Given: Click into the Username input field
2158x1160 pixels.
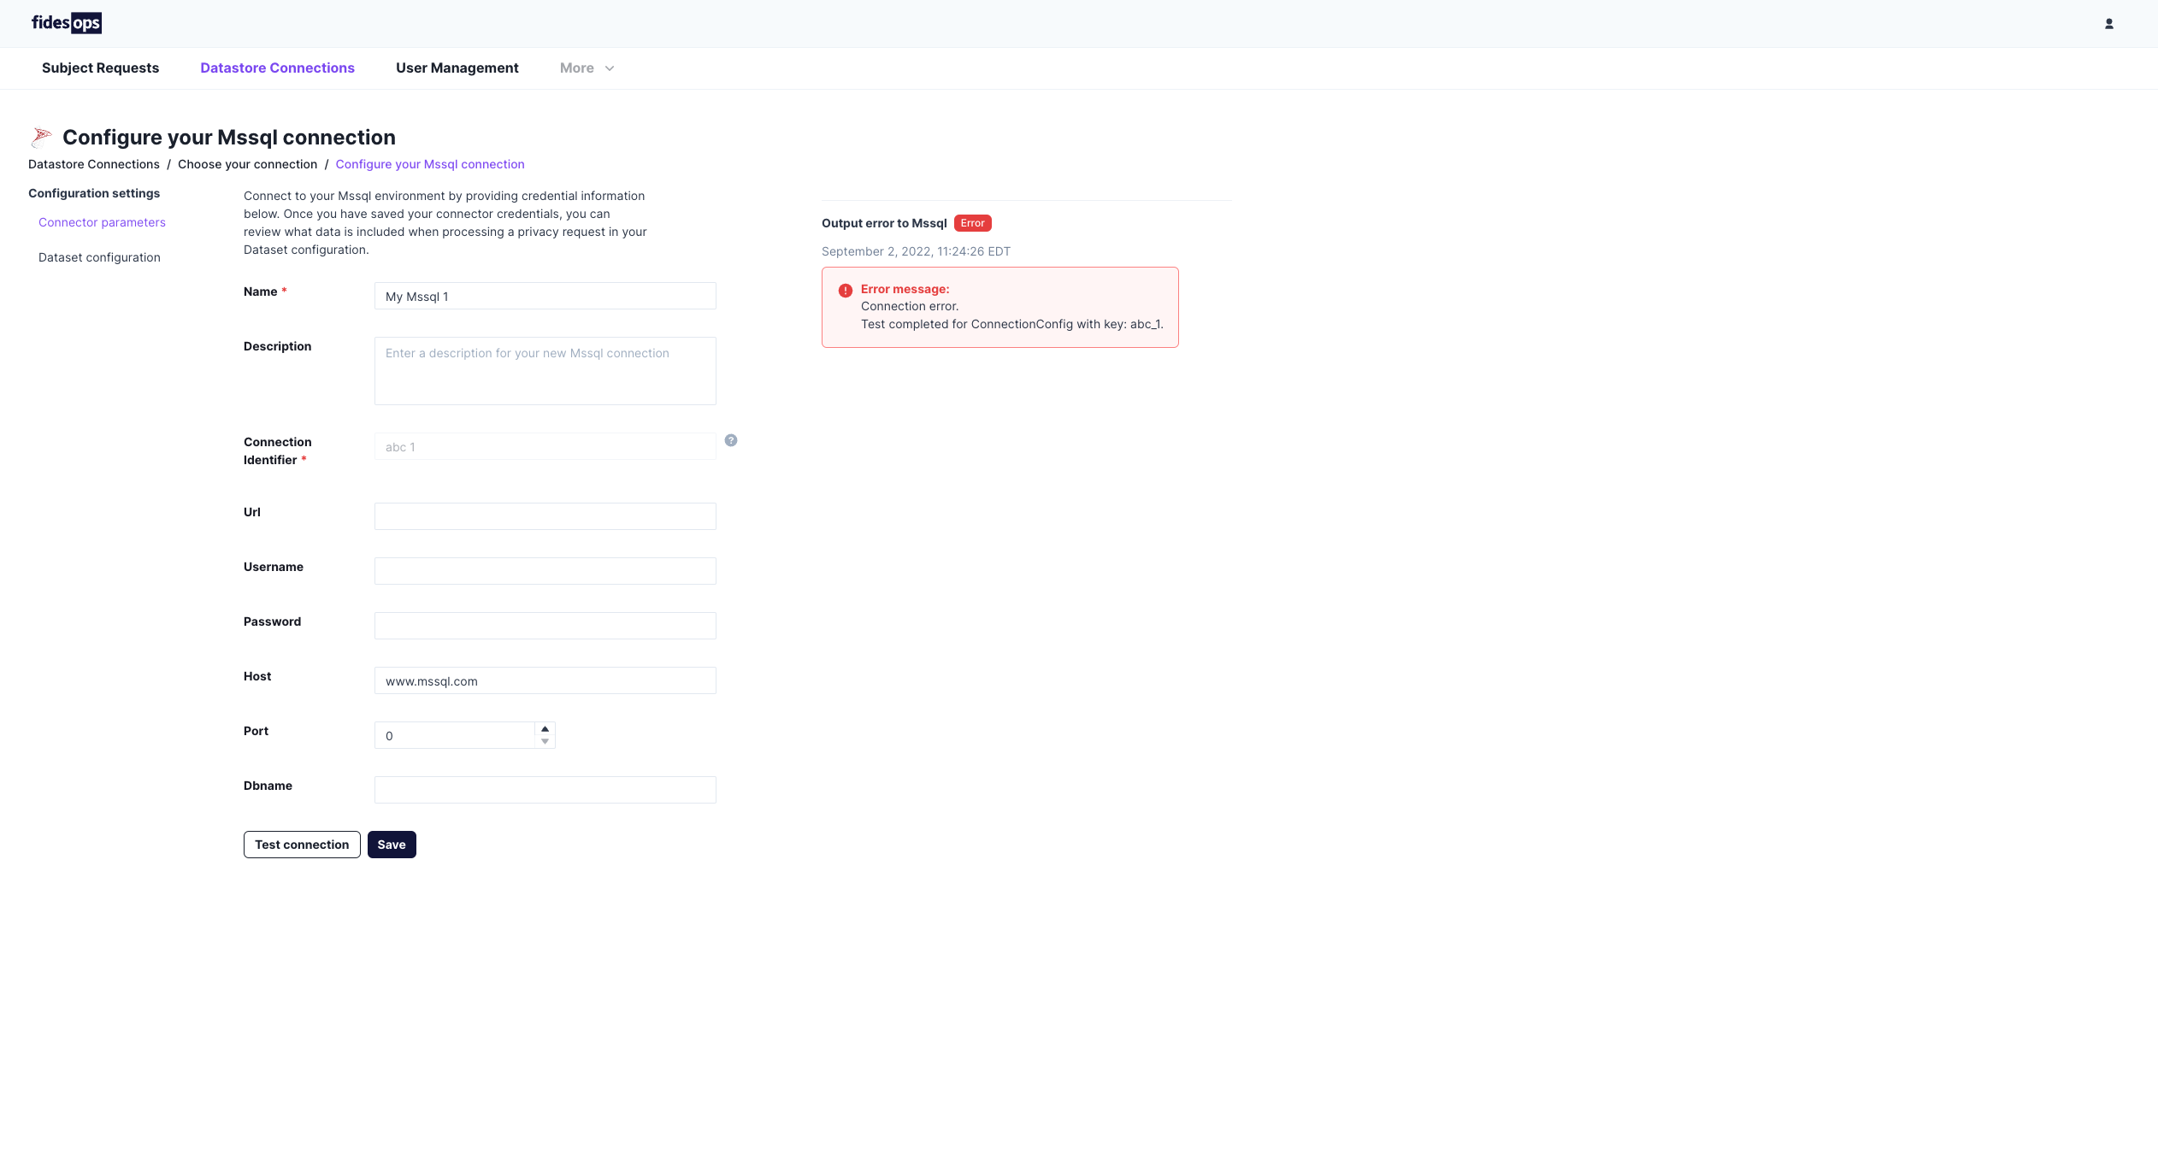Looking at the screenshot, I should [x=545, y=571].
